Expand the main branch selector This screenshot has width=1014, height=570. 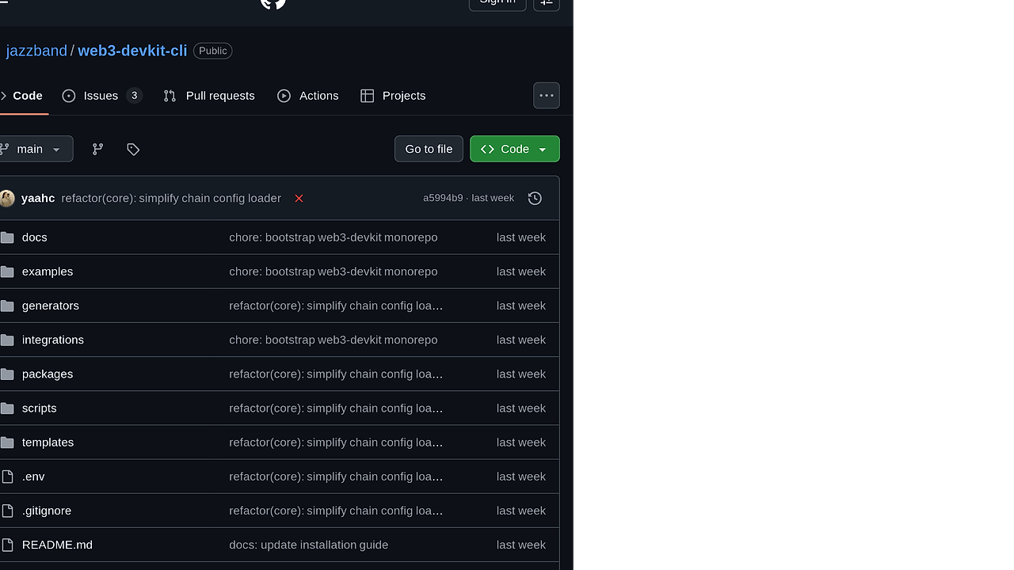[x=35, y=149]
